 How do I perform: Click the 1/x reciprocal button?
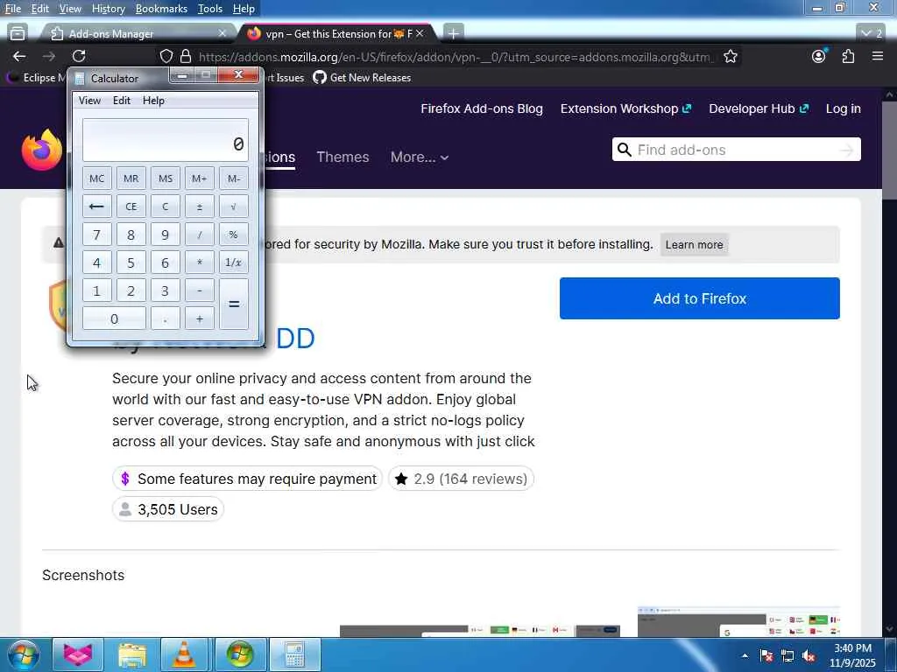[x=233, y=262]
